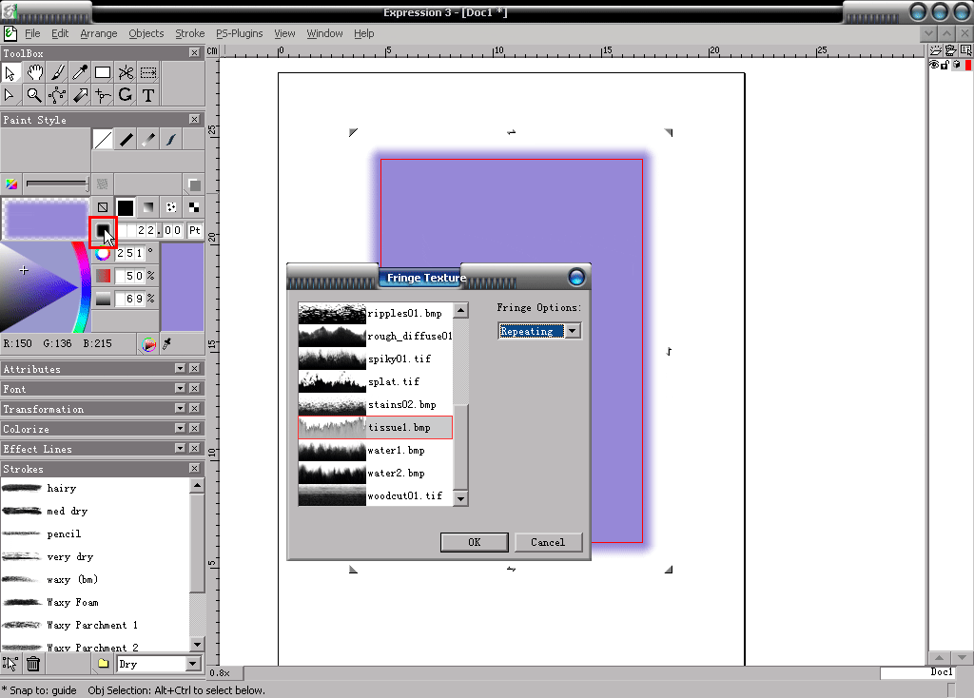Choose the hollow arrow node-select tool
974x698 pixels.
10,96
